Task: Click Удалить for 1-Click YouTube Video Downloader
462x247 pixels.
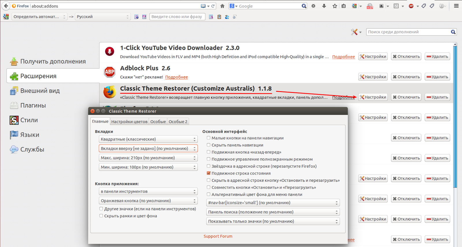Action: pos(437,57)
